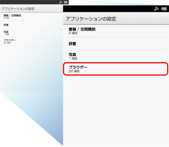Open 書籍 / 定期購読 in the large panel

[116, 31]
